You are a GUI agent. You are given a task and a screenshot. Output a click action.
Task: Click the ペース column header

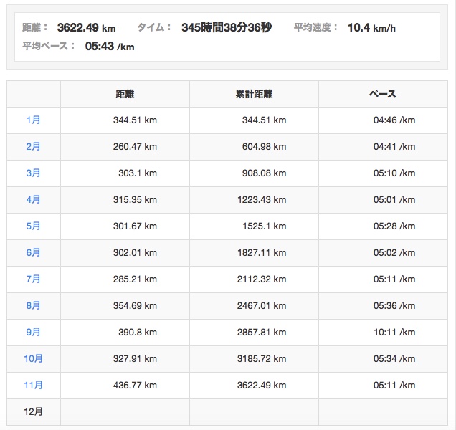[x=382, y=94]
